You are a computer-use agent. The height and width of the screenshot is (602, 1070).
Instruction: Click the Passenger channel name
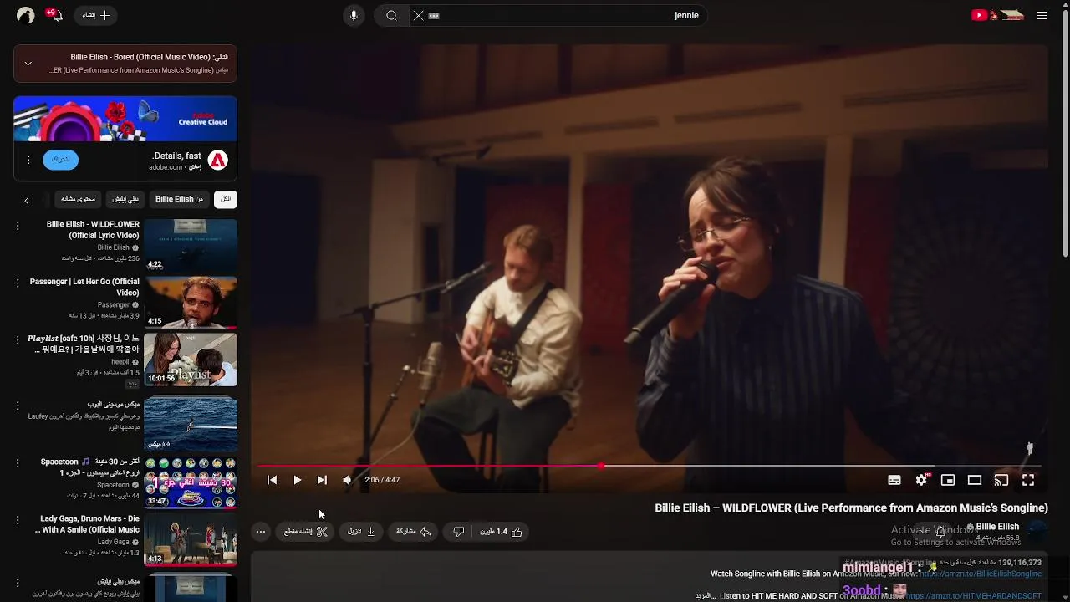(x=114, y=305)
